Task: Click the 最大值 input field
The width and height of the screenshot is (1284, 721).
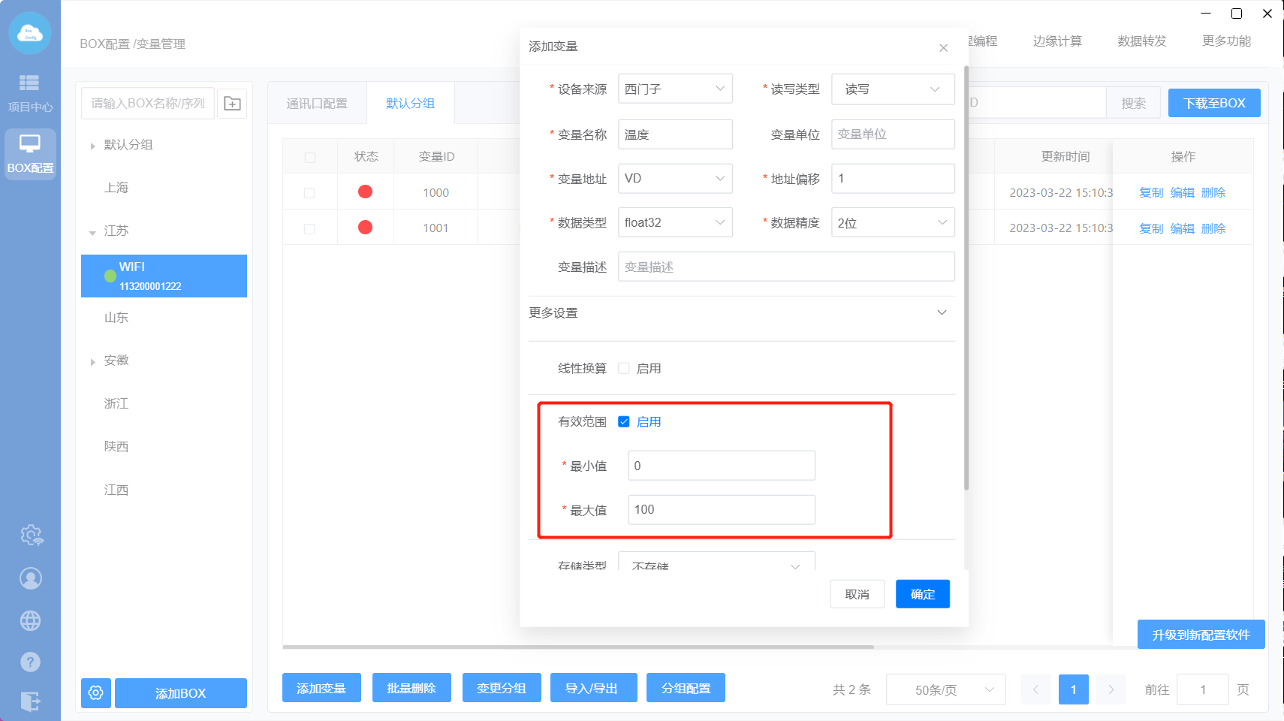Action: pos(721,509)
